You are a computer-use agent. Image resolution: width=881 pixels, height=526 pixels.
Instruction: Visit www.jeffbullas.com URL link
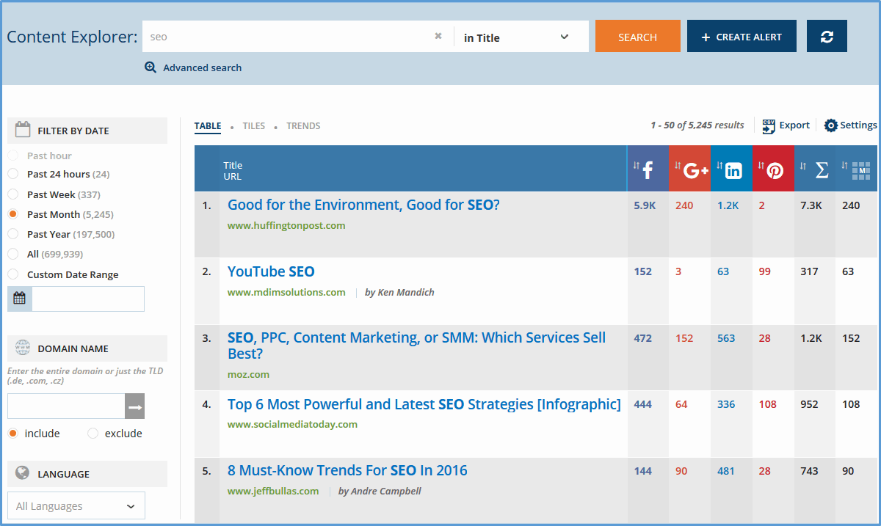pyautogui.click(x=273, y=491)
